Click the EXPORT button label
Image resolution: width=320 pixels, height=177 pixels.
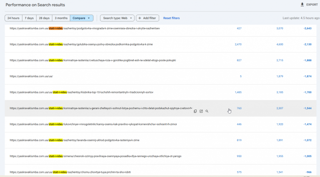pos(312,5)
